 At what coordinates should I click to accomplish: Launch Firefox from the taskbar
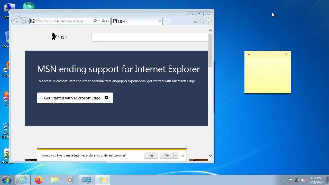(39, 180)
